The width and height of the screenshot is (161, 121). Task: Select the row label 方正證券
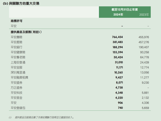point(17,88)
